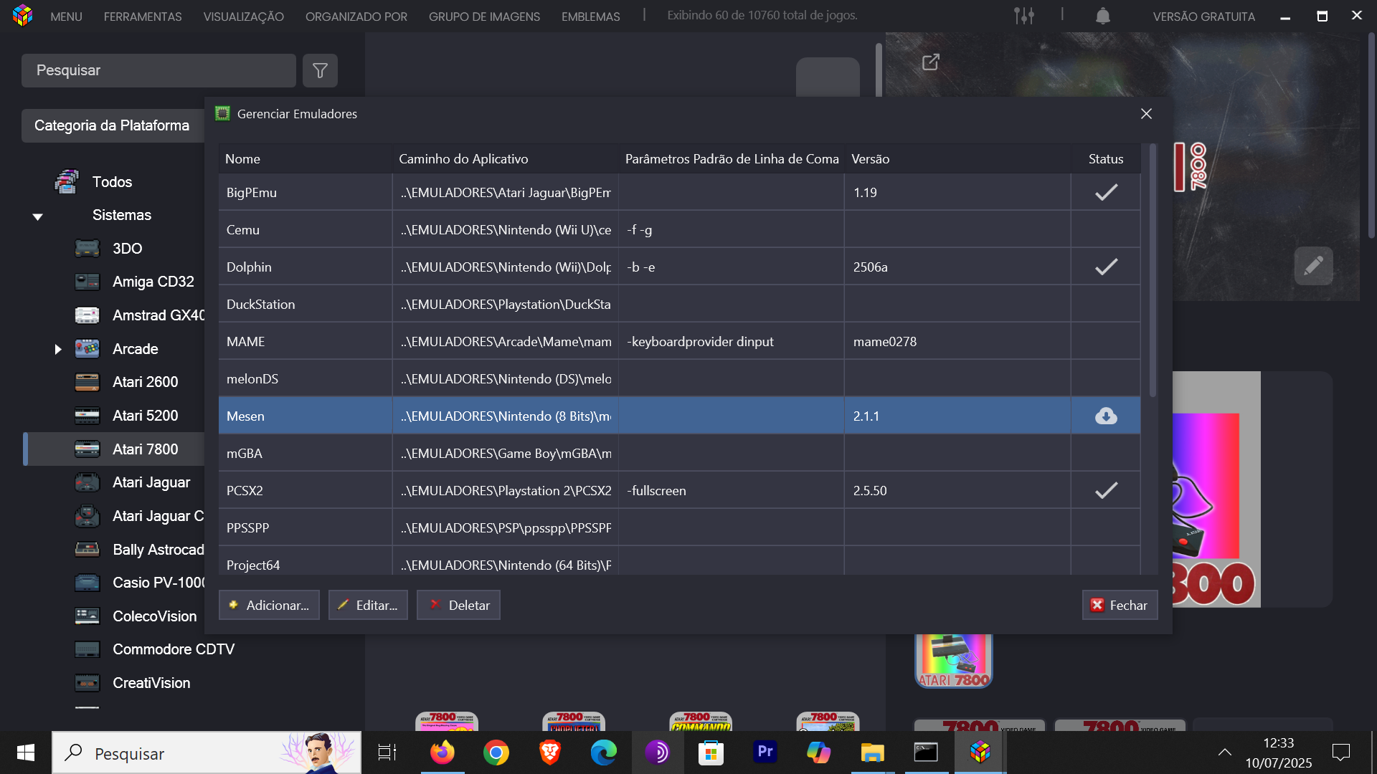Click the checkmark status in PCSX2 row
Image resolution: width=1377 pixels, height=774 pixels.
pos(1106,490)
